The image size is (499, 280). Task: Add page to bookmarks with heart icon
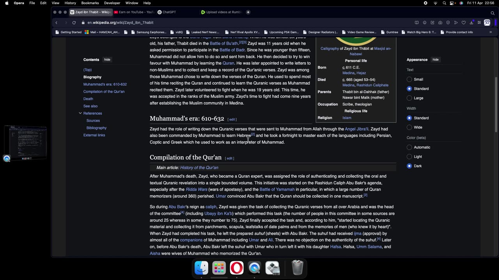point(464,23)
